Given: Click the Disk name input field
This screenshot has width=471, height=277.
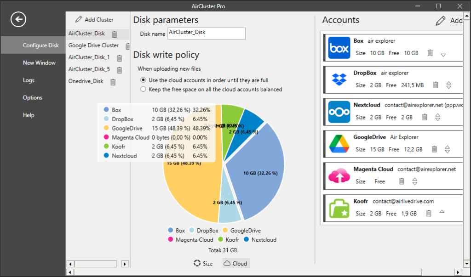Looking at the screenshot, I should click(207, 34).
